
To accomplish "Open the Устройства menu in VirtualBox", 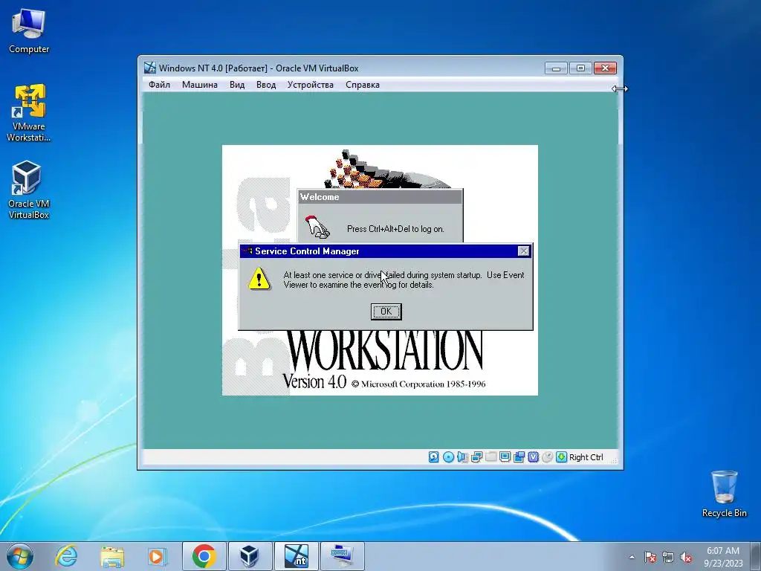I will point(310,85).
